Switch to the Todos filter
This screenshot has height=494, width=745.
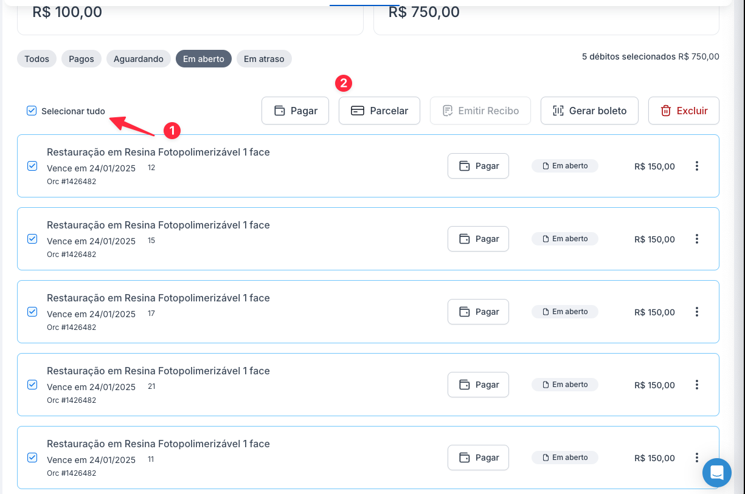click(x=36, y=59)
